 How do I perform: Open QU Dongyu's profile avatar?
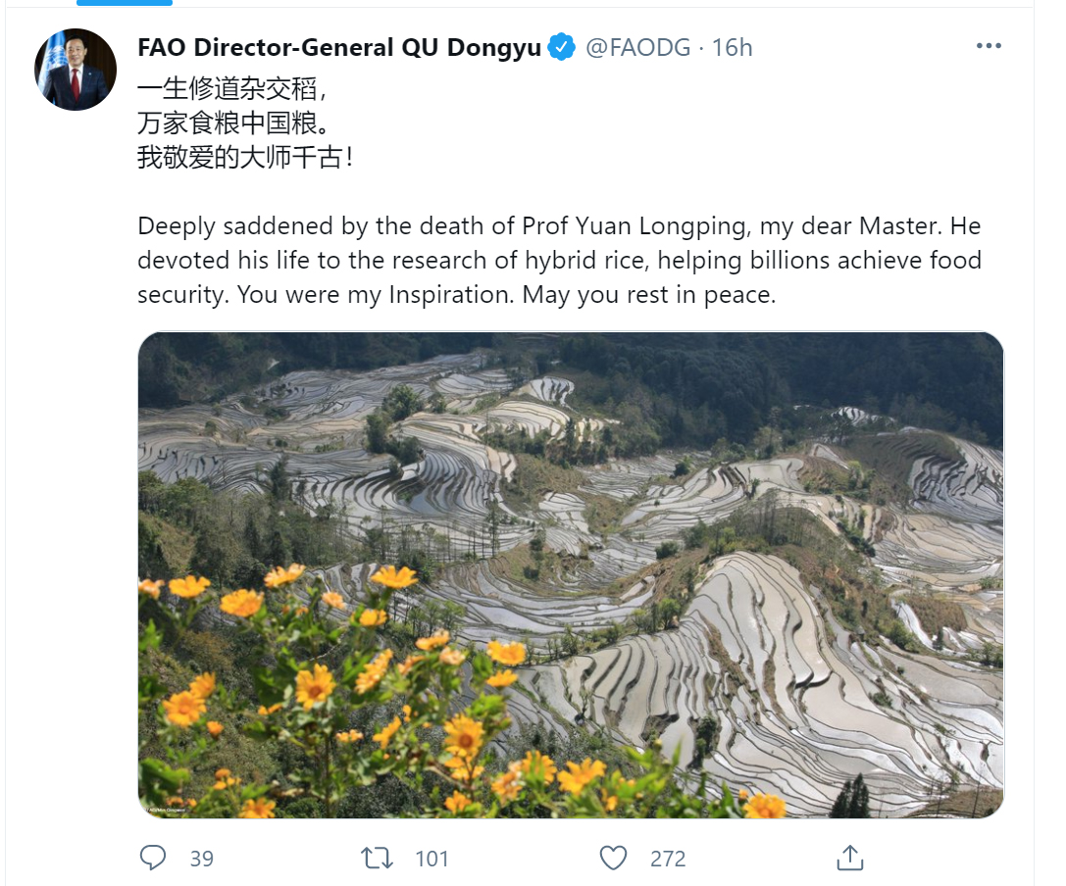[x=76, y=70]
